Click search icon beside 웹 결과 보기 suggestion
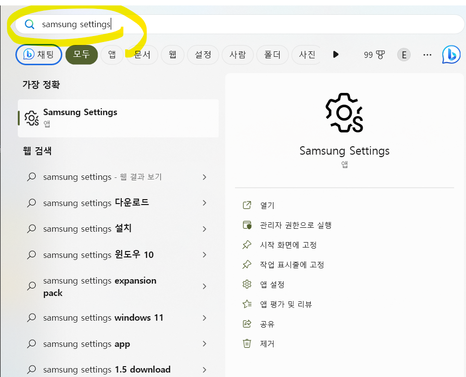466x377 pixels. 31,177
